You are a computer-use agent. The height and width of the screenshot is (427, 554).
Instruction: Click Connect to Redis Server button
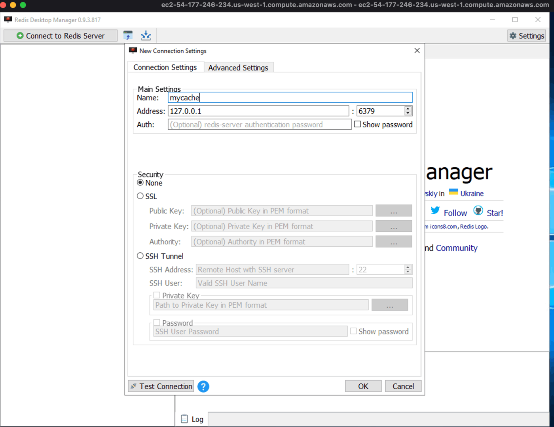pos(61,36)
